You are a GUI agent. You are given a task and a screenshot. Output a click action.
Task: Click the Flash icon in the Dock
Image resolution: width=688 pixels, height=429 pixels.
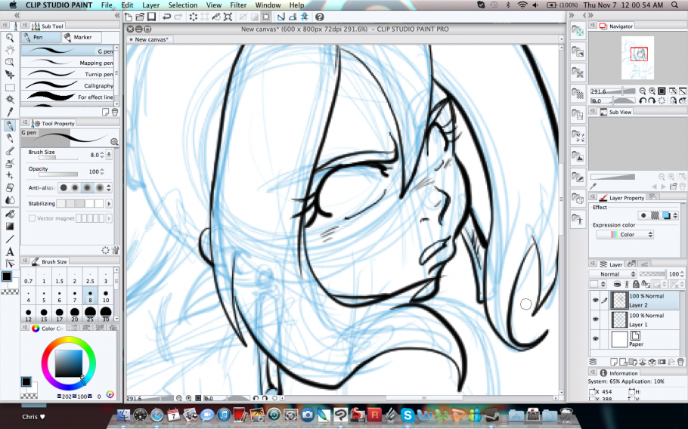point(374,415)
